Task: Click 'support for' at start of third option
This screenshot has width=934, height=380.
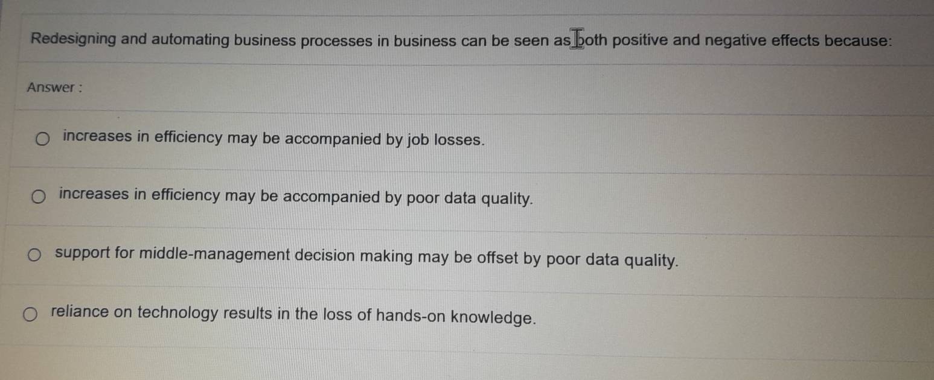Action: coord(95,253)
